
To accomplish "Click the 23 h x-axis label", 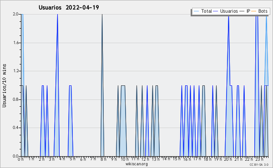I will click(x=259, y=159).
